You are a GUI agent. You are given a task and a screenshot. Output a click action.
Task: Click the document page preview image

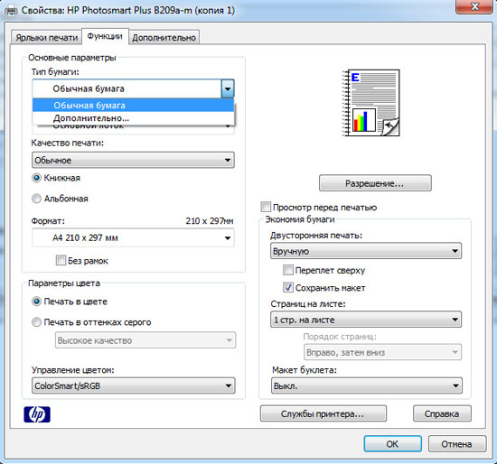click(x=370, y=103)
